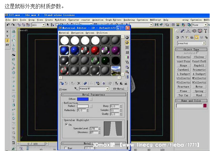Click the fR-Metal material type button

119,89
